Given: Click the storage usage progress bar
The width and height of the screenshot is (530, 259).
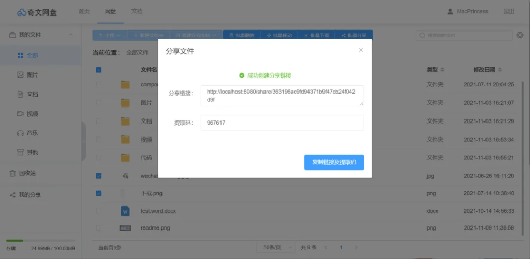Looking at the screenshot, I should pos(40,241).
